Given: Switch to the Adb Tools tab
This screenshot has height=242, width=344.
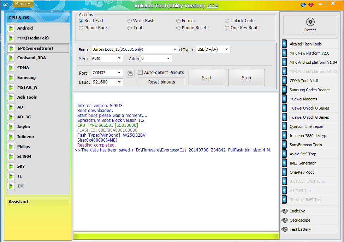Looking at the screenshot, I should click(x=38, y=97).
